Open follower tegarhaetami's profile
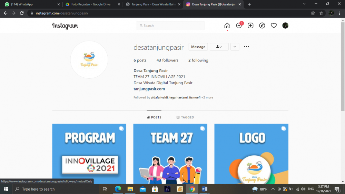 point(178,97)
